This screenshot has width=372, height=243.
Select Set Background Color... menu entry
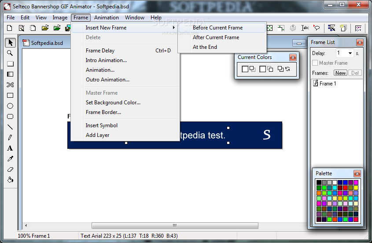click(x=125, y=103)
